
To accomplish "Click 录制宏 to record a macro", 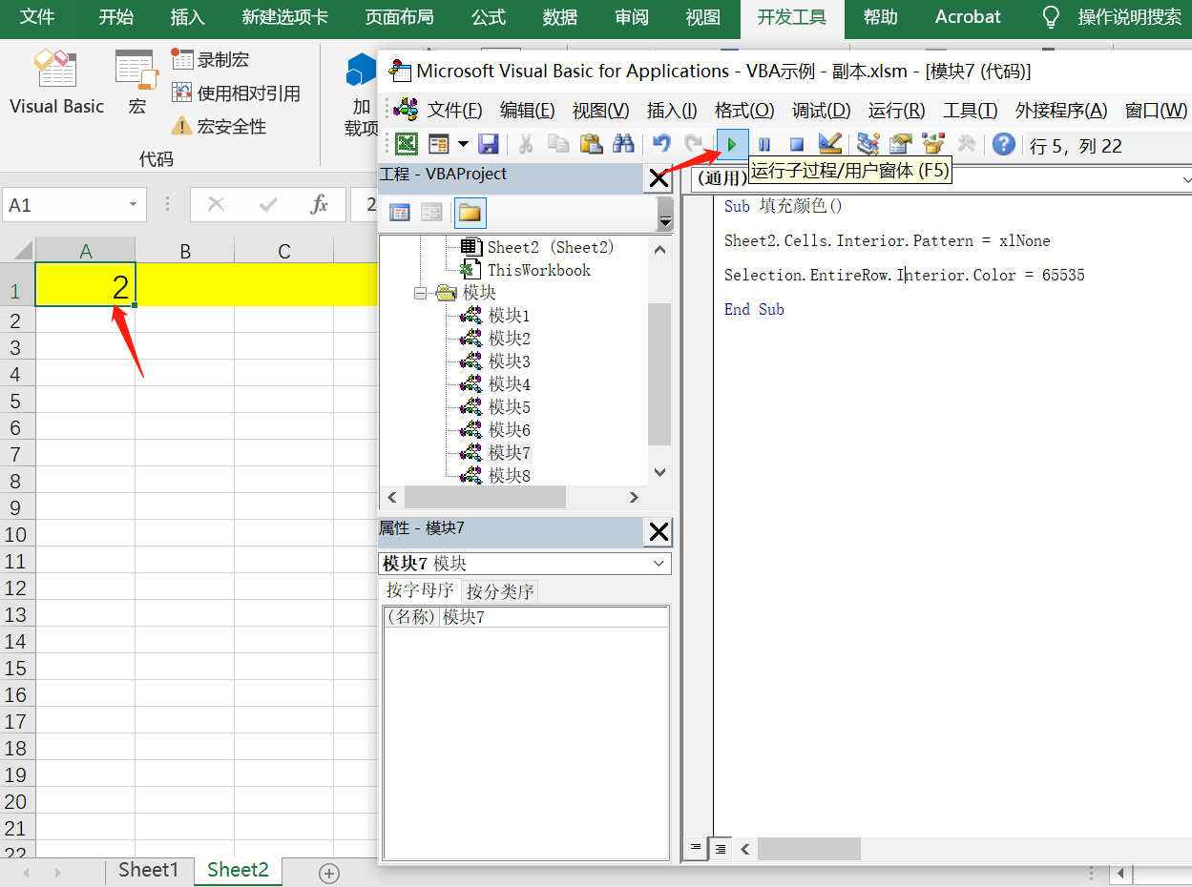I will pos(222,59).
